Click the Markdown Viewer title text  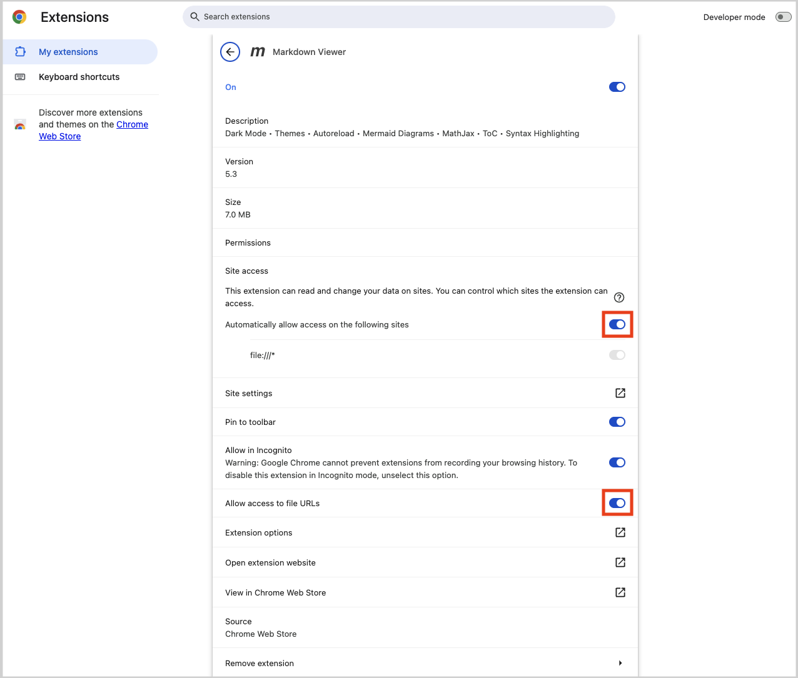click(x=309, y=52)
